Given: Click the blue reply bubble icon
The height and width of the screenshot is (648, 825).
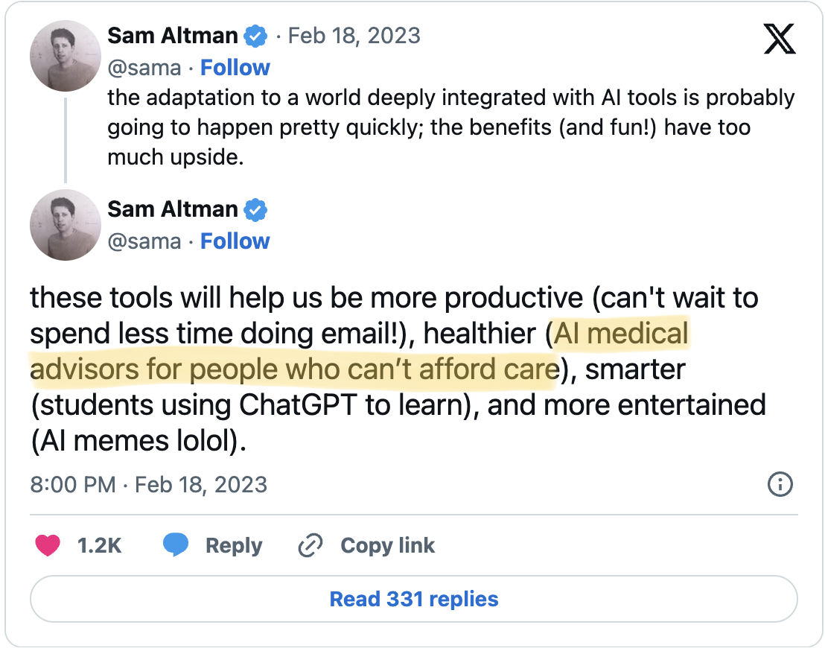Looking at the screenshot, I should [176, 545].
